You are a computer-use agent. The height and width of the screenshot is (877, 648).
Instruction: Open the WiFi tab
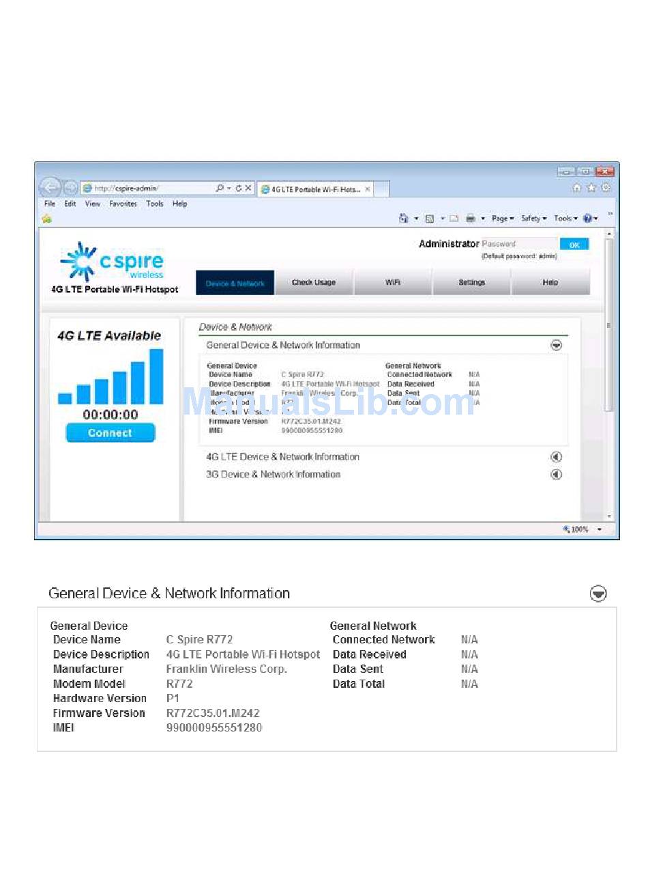point(393,283)
